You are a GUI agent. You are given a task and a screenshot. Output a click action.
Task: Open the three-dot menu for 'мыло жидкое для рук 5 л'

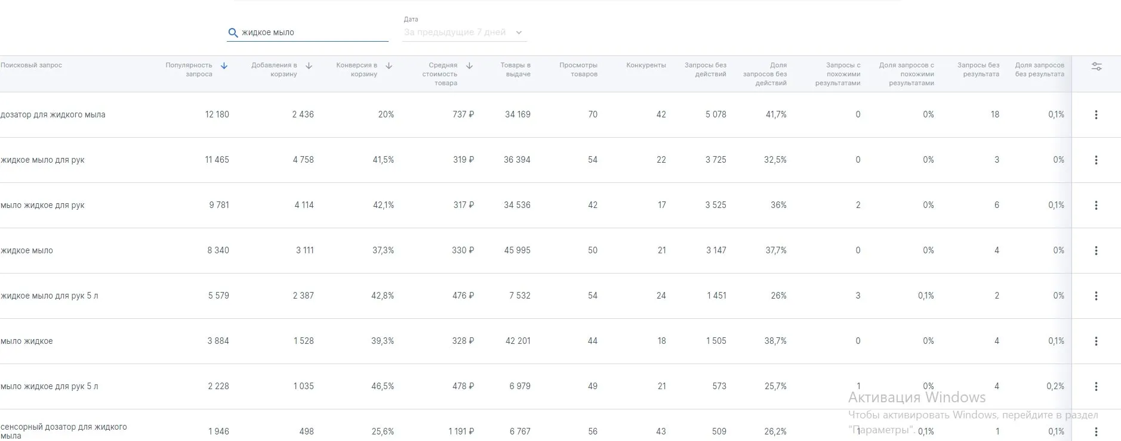1096,386
